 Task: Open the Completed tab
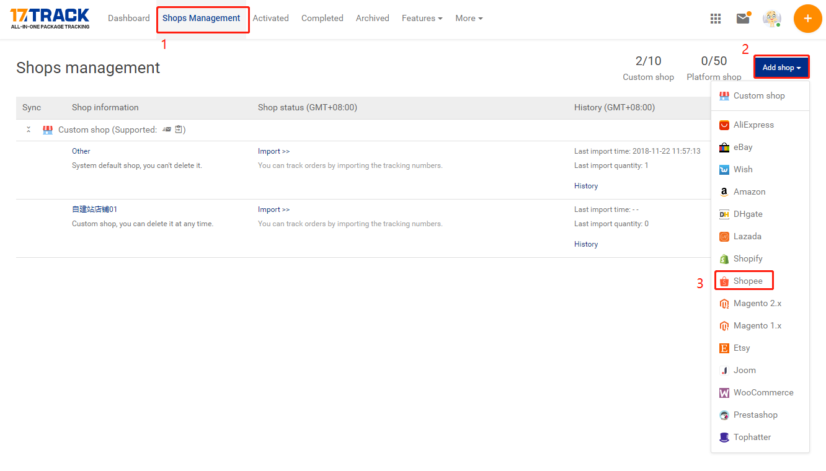coord(322,19)
